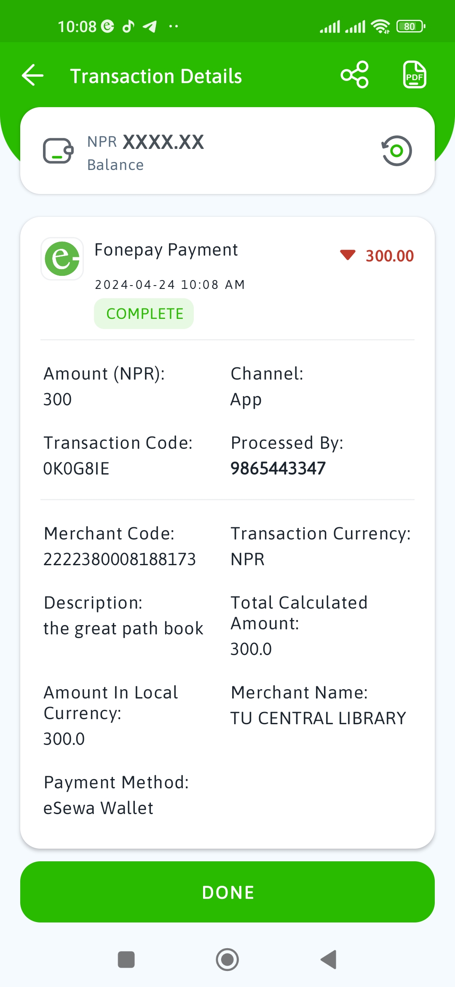The width and height of the screenshot is (455, 987).
Task: Tap the red down-arrow debit indicator
Action: point(348,255)
